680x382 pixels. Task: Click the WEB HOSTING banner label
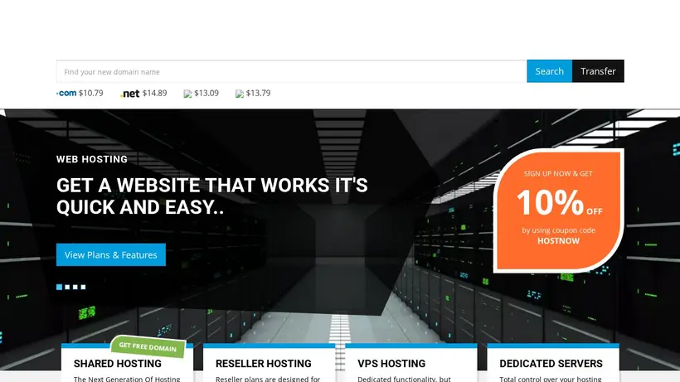pos(92,159)
